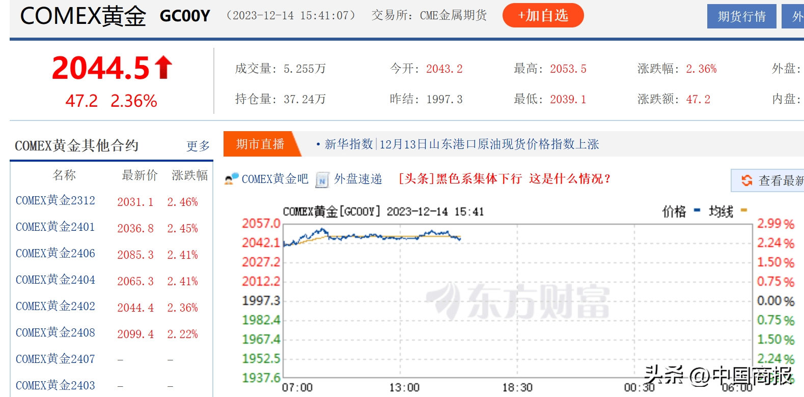Image resolution: width=804 pixels, height=397 pixels.
Task: Open 新华指数 山东港口原油 news ticker link
Action: coord(461,144)
